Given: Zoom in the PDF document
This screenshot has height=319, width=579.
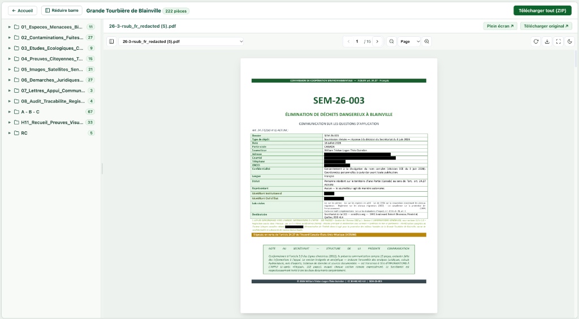Looking at the screenshot, I should click(x=426, y=41).
